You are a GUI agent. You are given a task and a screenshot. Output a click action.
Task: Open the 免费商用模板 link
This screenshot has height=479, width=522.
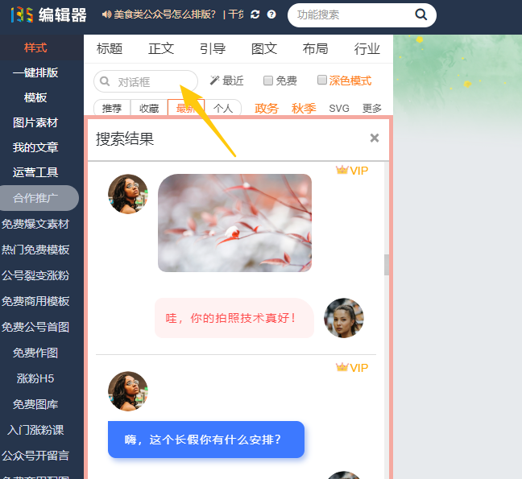click(35, 301)
